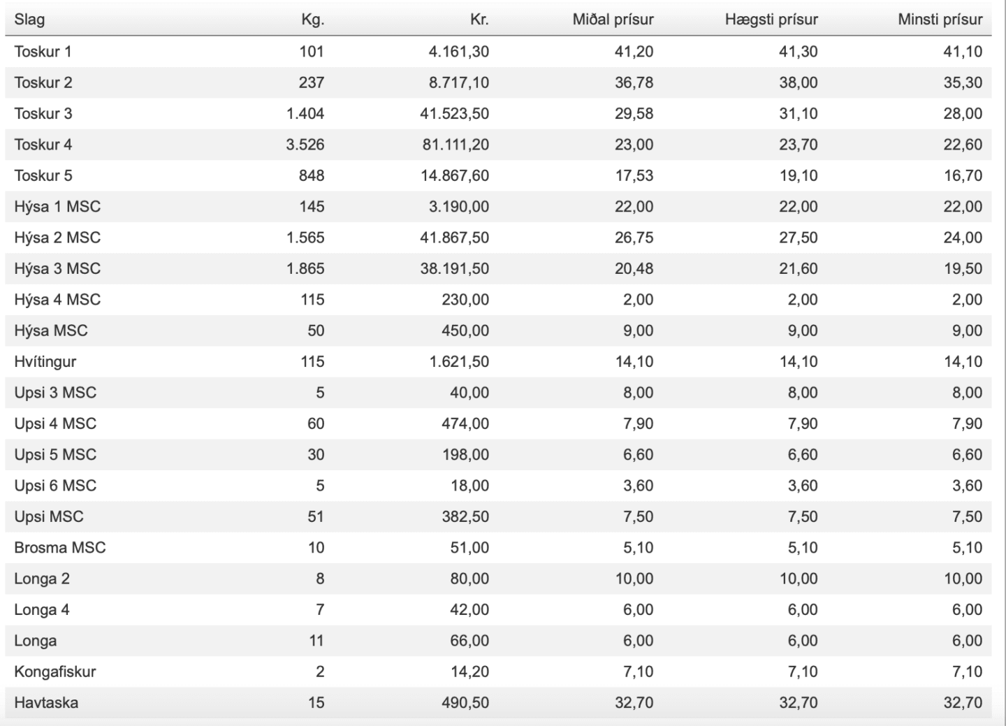The height and width of the screenshot is (726, 1006).
Task: Click the Toskur 4 row label
Action: pos(43,145)
